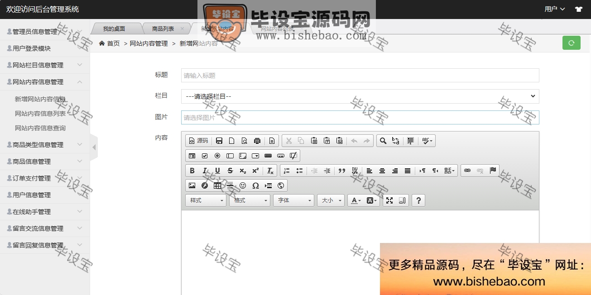Open the text color picker
591x295 pixels.
(x=356, y=200)
